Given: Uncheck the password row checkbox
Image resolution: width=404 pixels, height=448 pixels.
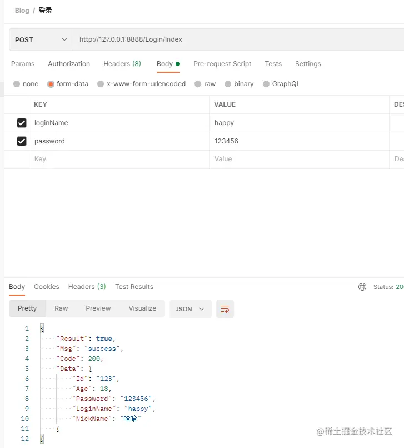Looking at the screenshot, I should (22, 141).
